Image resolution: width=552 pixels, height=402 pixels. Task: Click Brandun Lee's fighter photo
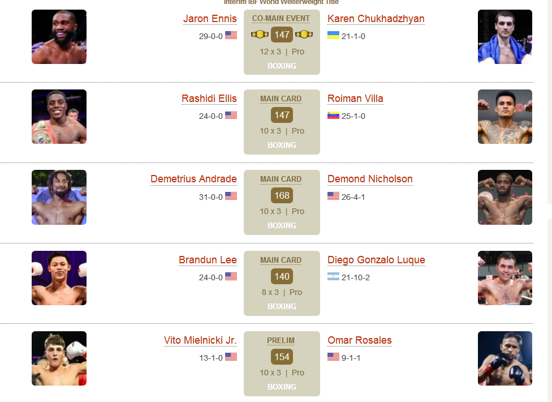pos(59,278)
